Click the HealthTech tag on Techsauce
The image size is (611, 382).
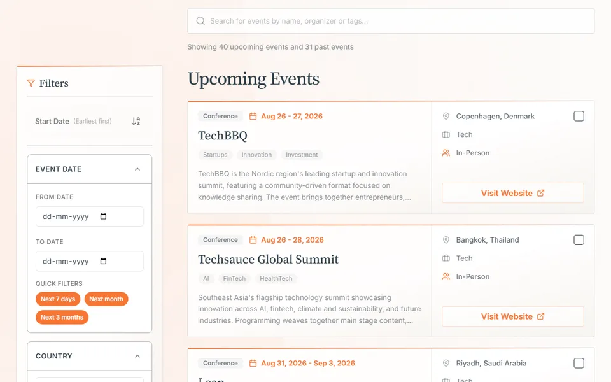(276, 278)
